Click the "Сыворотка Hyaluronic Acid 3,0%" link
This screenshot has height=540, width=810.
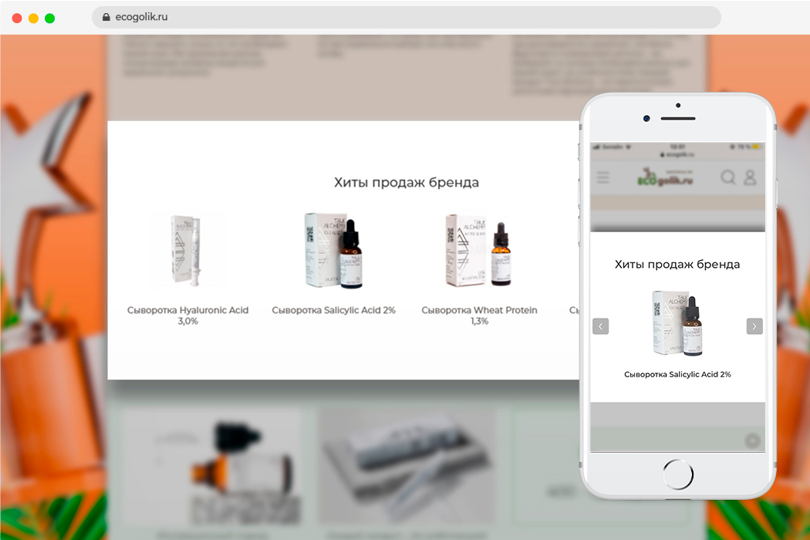(x=187, y=315)
